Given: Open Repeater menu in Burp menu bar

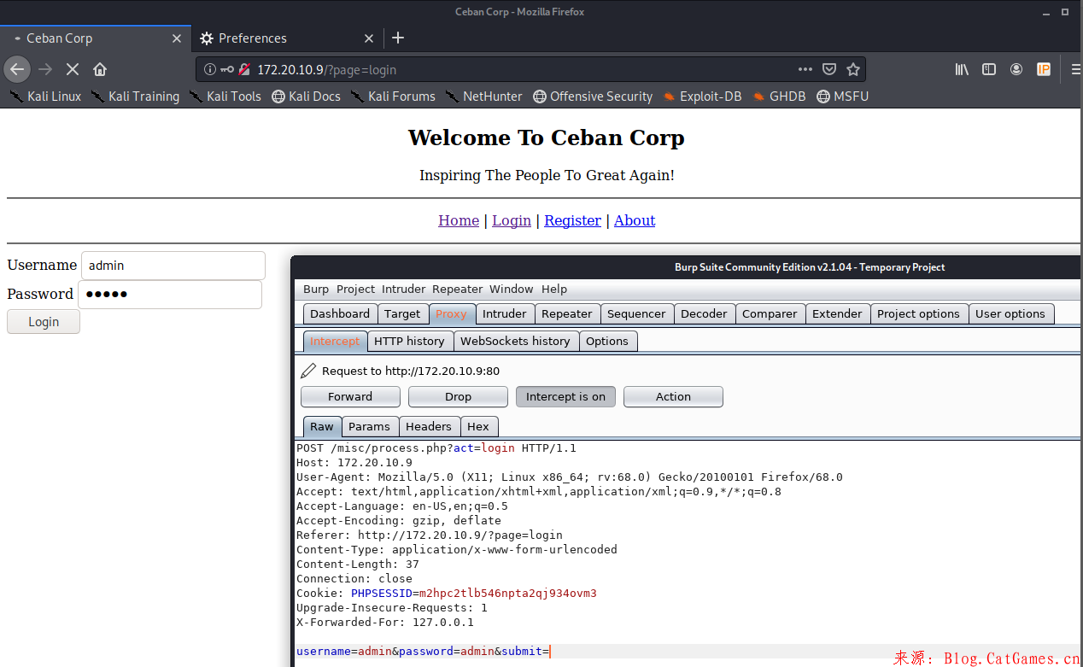Looking at the screenshot, I should click(457, 289).
